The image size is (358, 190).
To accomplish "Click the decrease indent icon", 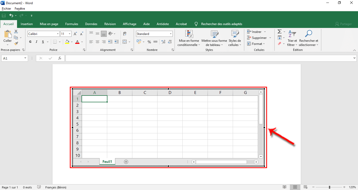I will [x=110, y=42].
